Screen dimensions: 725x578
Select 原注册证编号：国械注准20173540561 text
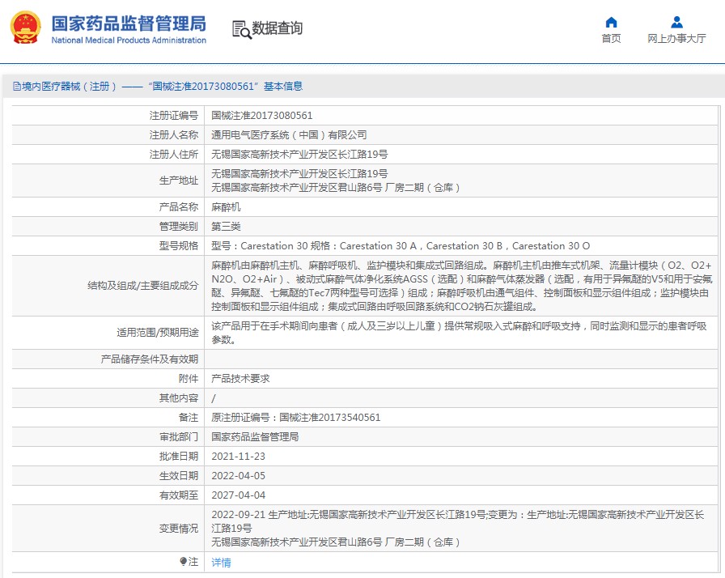coord(296,417)
